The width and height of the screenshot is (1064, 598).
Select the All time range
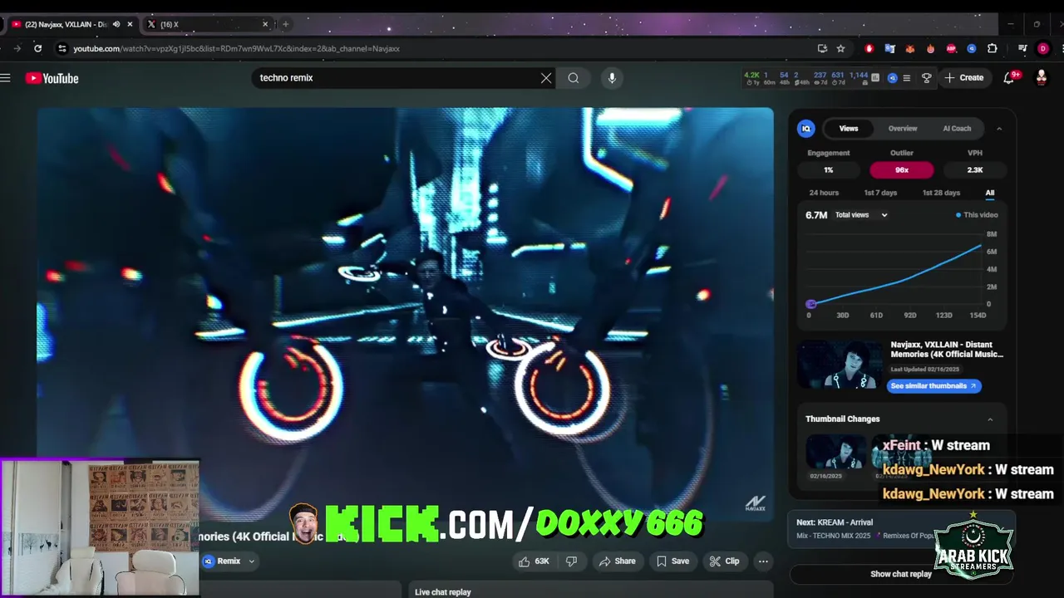990,193
